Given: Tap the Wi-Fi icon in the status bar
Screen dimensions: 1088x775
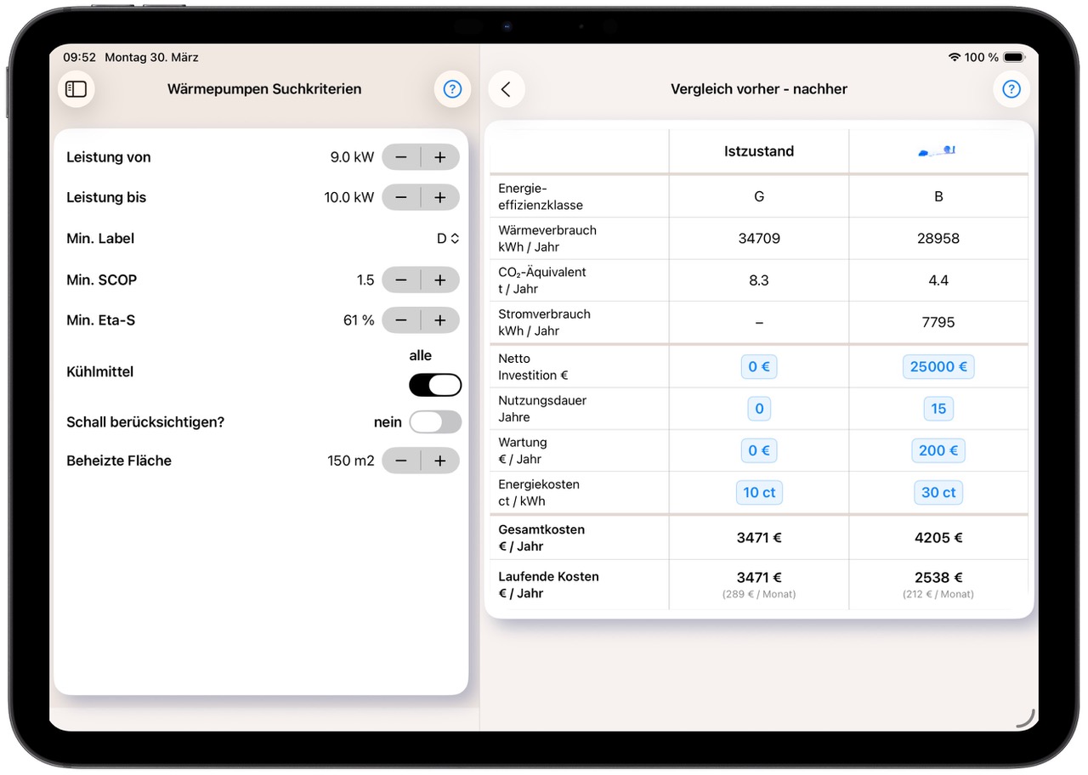Looking at the screenshot, I should (x=949, y=57).
